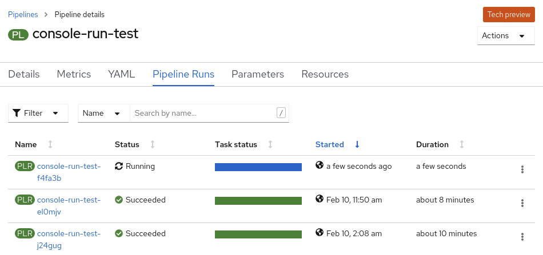Sort runs by Status column arrows
This screenshot has height=255, width=543.
pos(153,145)
